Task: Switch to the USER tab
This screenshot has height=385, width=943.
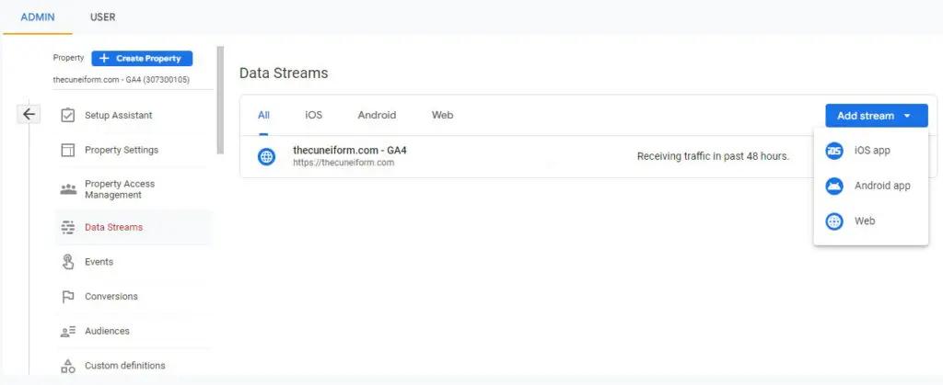Action: (x=103, y=17)
